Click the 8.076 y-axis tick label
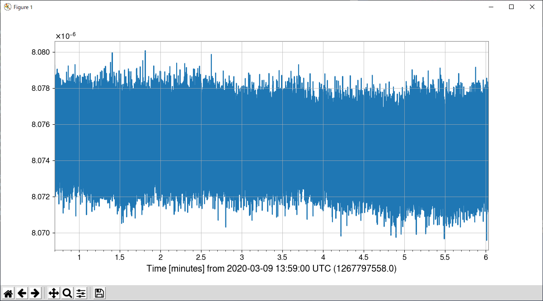The height and width of the screenshot is (301, 543). tap(41, 125)
